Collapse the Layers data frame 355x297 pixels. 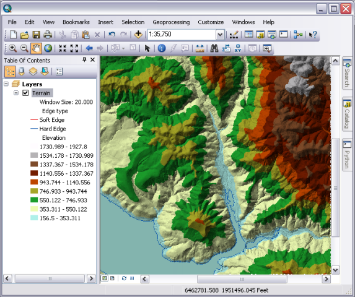tap(6, 84)
